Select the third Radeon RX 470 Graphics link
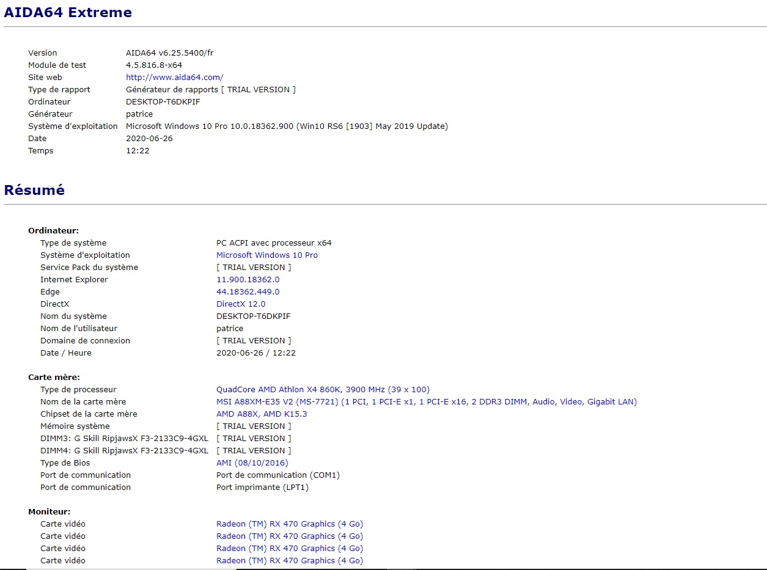The height and width of the screenshot is (570, 767). pos(289,549)
